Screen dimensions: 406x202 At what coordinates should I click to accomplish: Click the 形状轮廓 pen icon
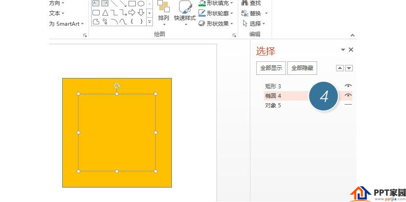[202, 13]
